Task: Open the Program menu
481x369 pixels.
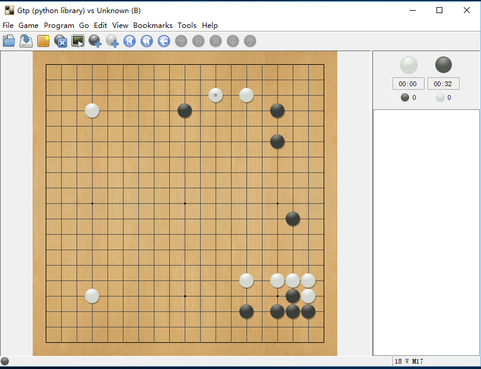Action: tap(59, 26)
